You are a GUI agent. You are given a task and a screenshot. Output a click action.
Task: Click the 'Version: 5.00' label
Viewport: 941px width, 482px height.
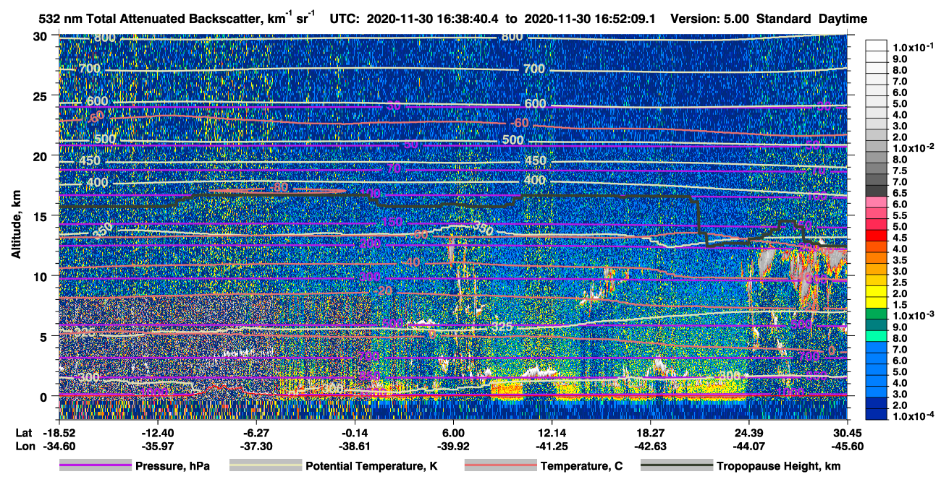click(710, 19)
